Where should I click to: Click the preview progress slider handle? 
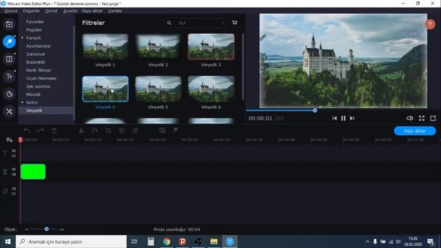coord(315,110)
